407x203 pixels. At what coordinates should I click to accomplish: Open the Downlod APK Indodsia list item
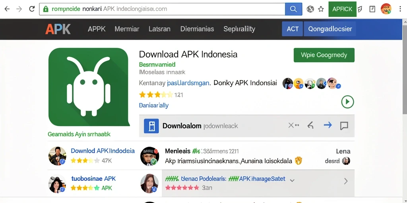pyautogui.click(x=103, y=151)
